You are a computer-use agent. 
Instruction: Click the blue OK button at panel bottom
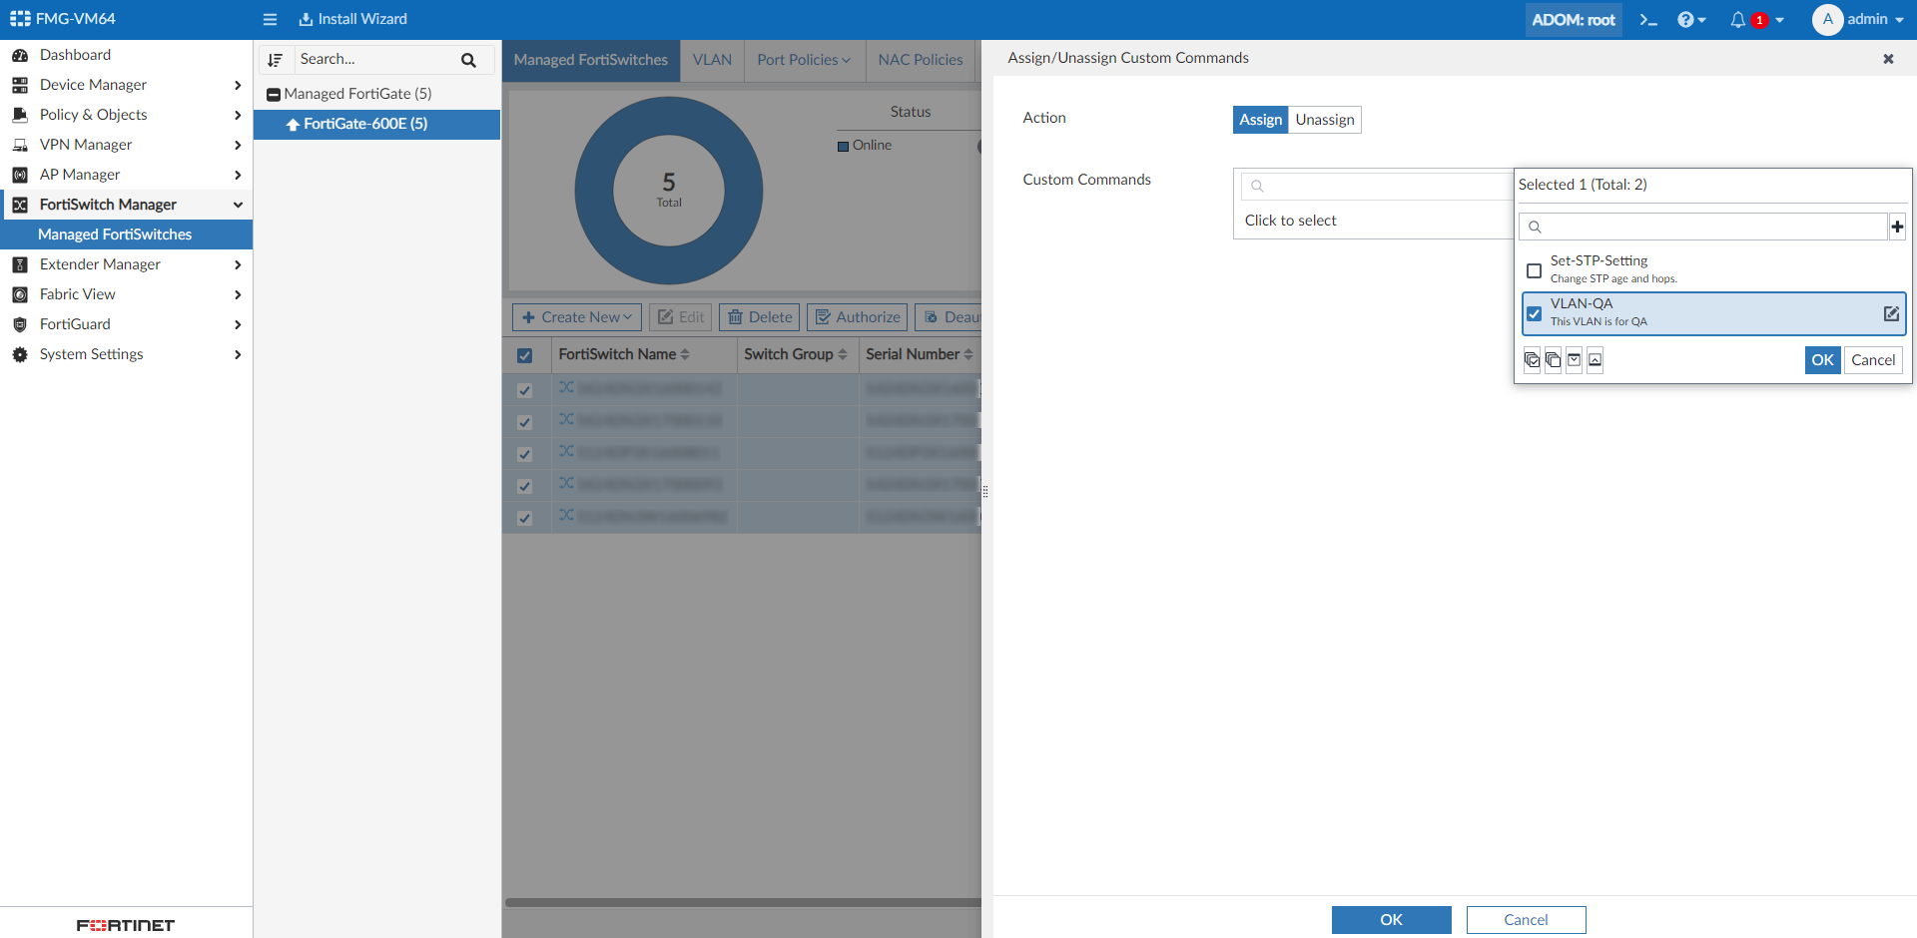coord(1392,920)
